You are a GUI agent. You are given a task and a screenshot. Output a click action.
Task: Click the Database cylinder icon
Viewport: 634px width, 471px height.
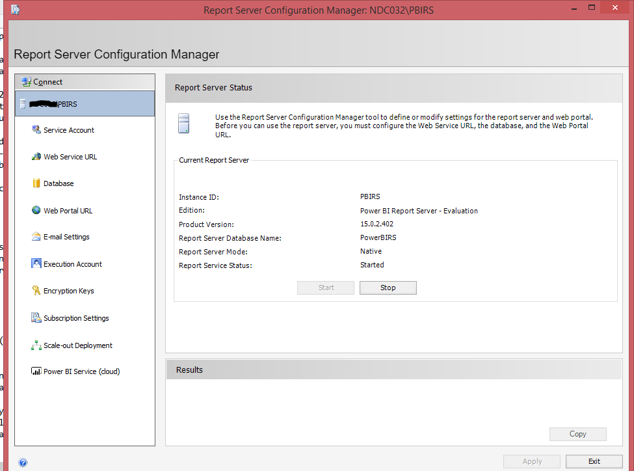(36, 183)
